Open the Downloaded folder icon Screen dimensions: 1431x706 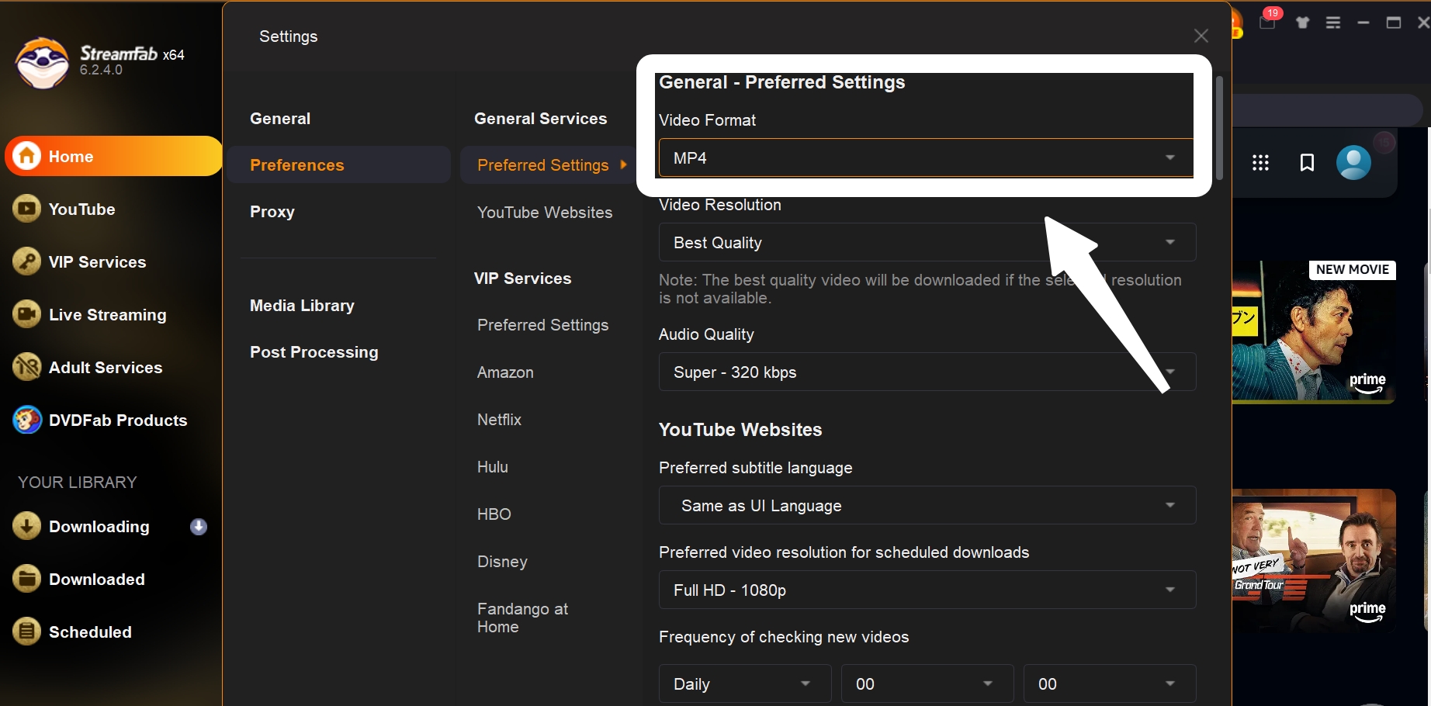27,579
